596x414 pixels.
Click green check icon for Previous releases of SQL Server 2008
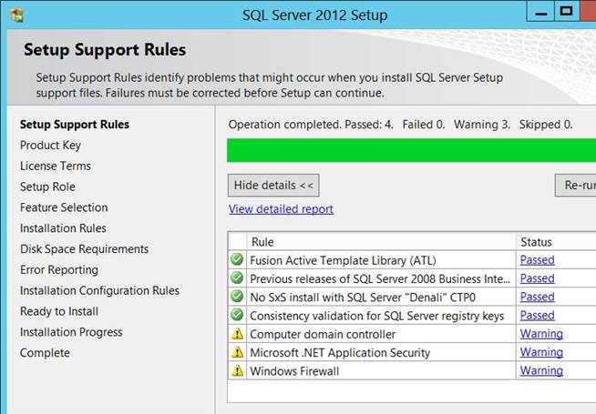tap(237, 278)
